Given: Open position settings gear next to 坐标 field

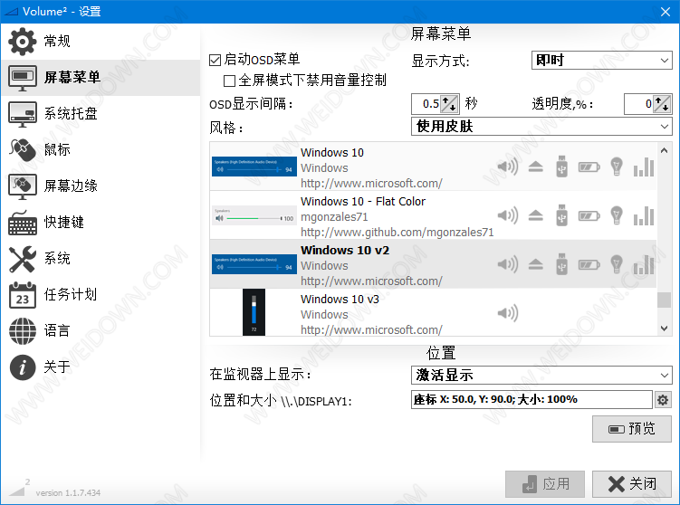Looking at the screenshot, I should click(x=662, y=400).
